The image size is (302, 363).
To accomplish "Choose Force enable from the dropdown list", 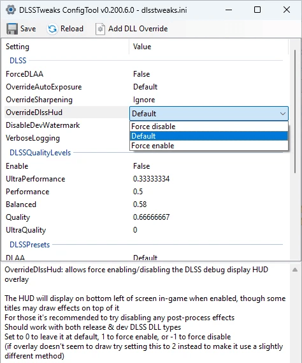I will pyautogui.click(x=209, y=146).
